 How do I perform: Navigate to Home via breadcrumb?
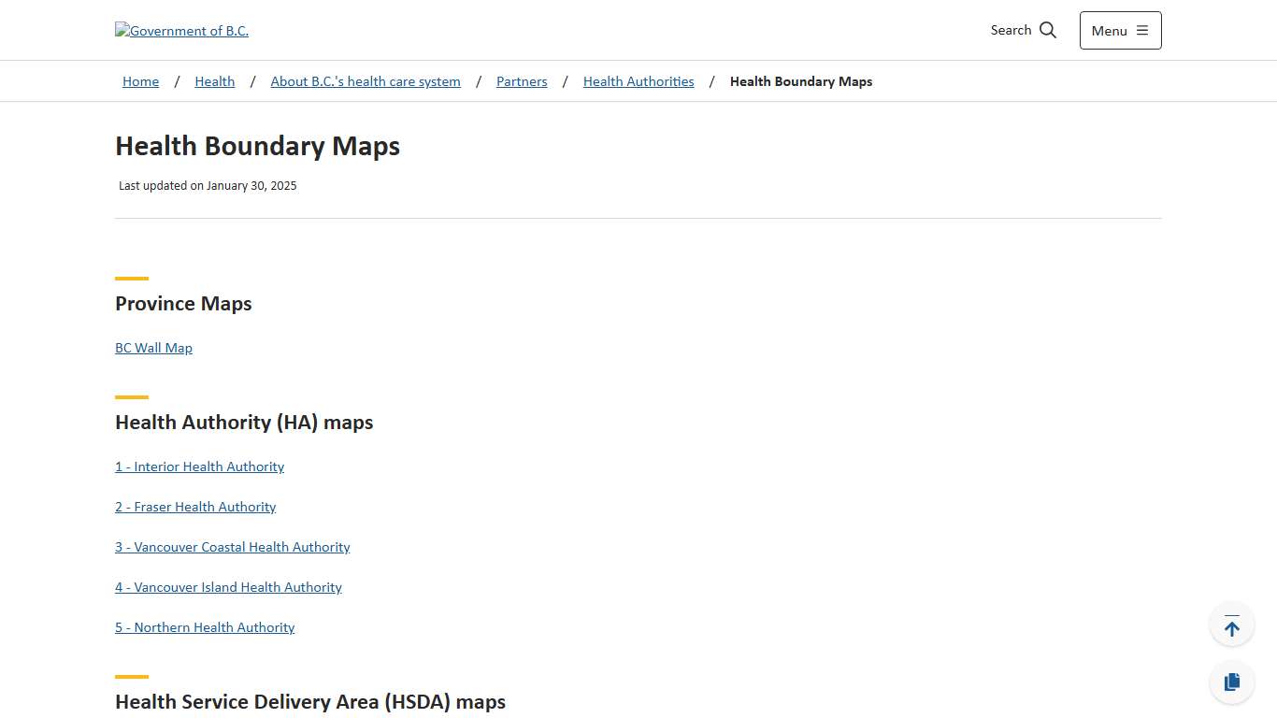[x=140, y=81]
